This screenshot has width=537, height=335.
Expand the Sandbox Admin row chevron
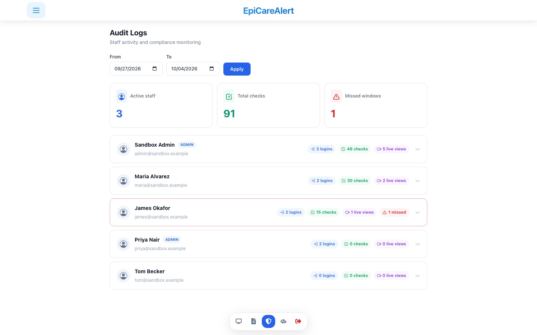(418, 149)
